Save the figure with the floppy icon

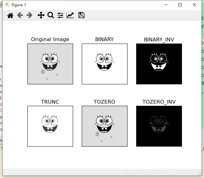click(x=81, y=15)
